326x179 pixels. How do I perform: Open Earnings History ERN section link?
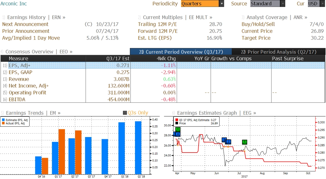36,17
